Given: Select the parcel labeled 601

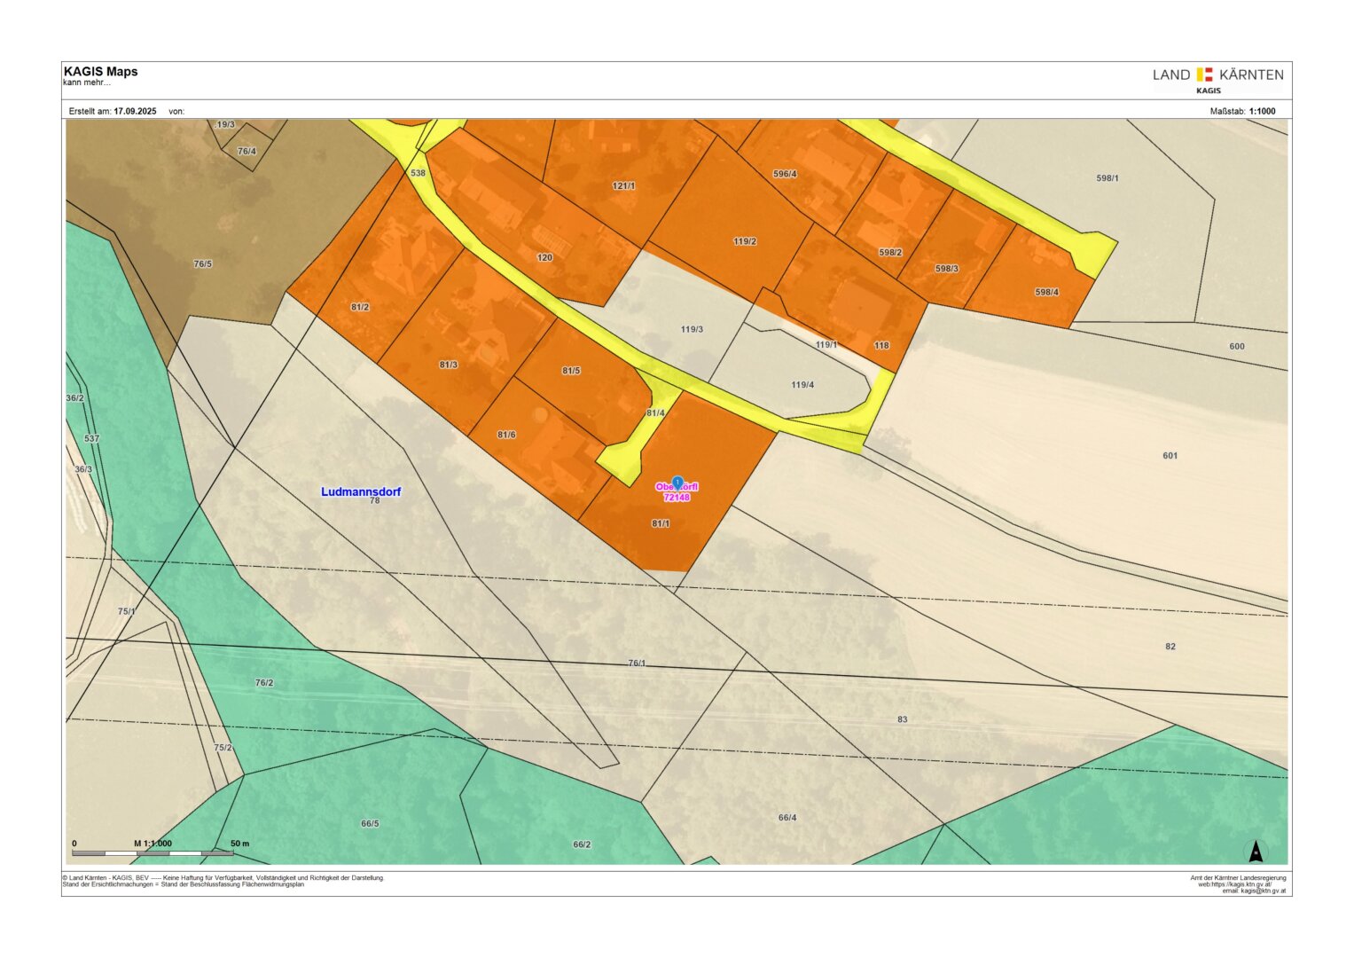Looking at the screenshot, I should click(1170, 456).
